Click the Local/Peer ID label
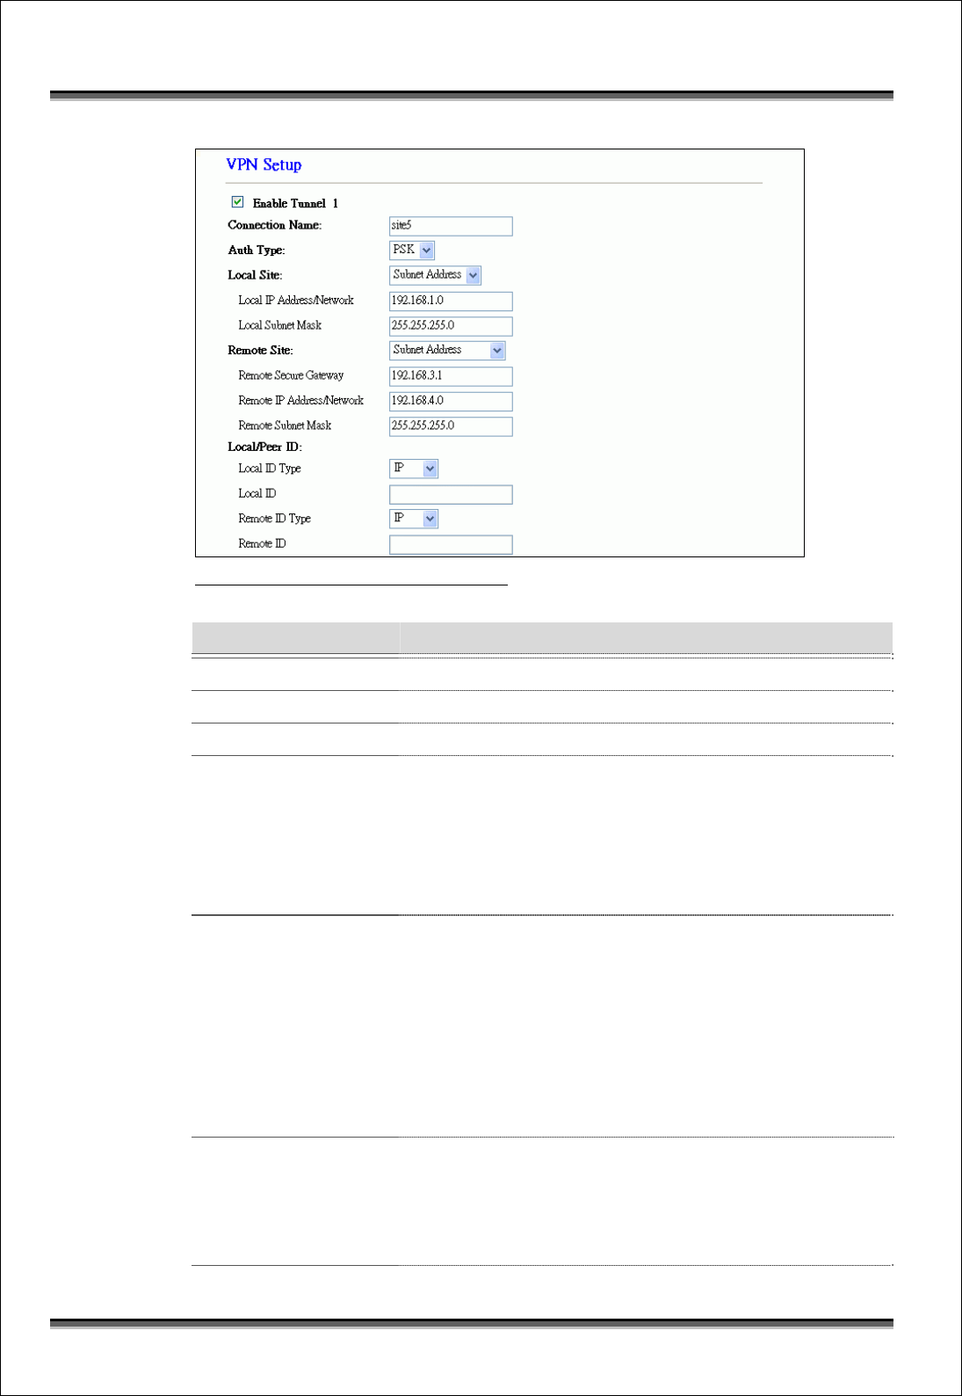Image resolution: width=962 pixels, height=1396 pixels. (x=264, y=447)
